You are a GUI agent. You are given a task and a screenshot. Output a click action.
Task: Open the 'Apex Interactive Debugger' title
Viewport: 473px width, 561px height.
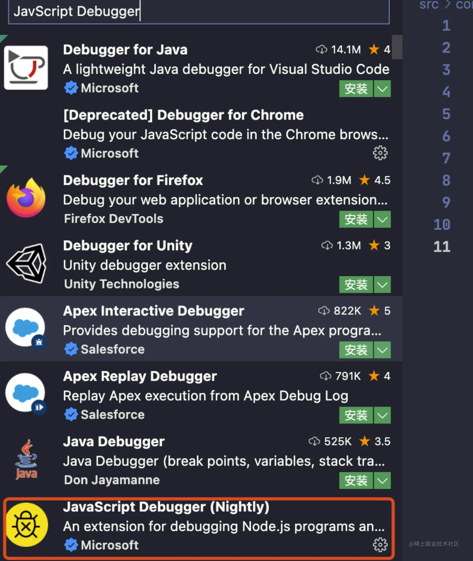[154, 311]
